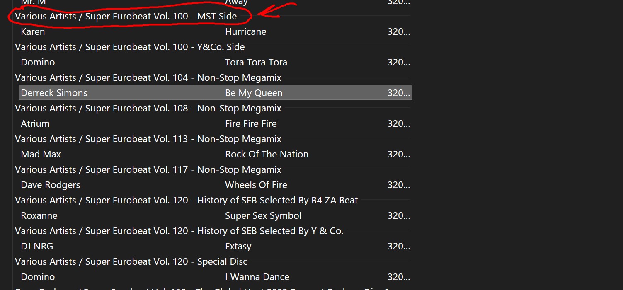
Task: Click the Vol. 113 Non-Stop Megamix group header
Action: pyautogui.click(x=148, y=139)
